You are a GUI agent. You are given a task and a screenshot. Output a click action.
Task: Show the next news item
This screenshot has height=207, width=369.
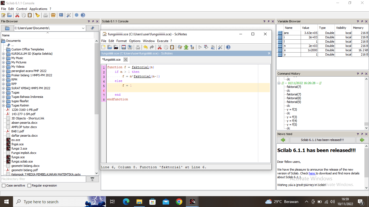[362, 140]
